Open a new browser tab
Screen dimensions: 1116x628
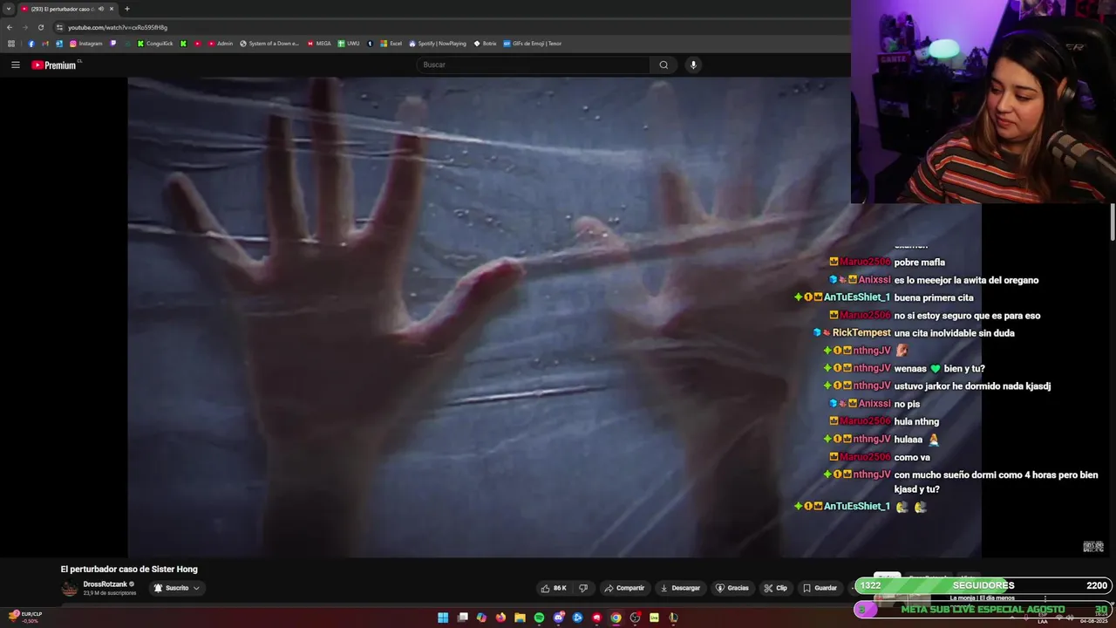pyautogui.click(x=127, y=9)
